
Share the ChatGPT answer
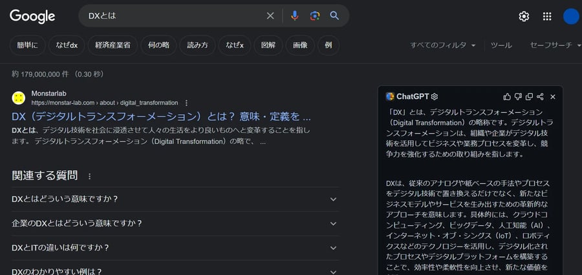[541, 97]
